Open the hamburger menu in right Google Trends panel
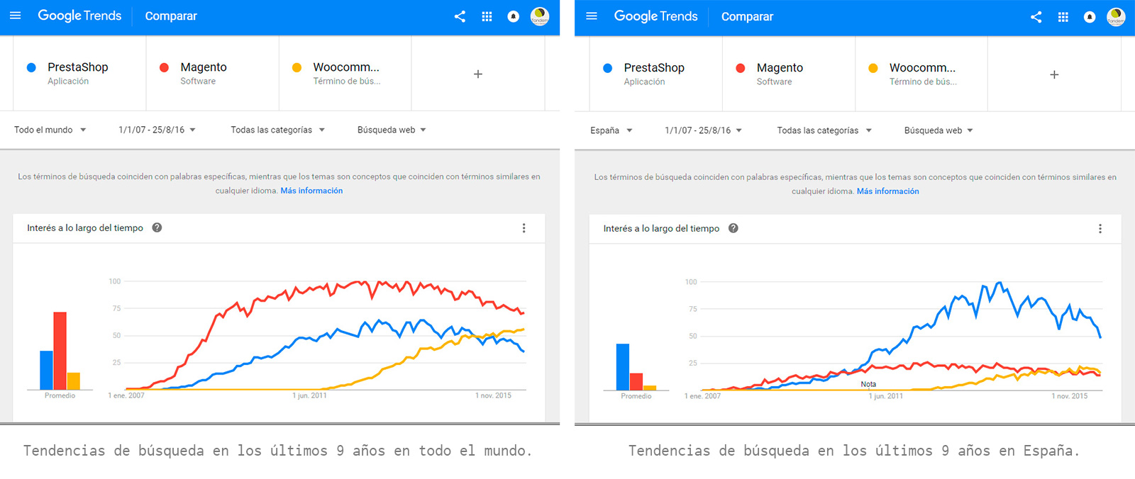1135x479 pixels. (x=592, y=16)
